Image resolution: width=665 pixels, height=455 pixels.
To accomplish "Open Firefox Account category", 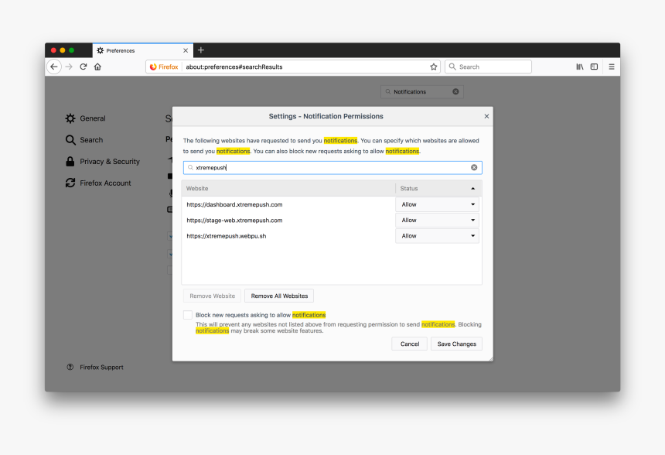I will click(x=98, y=183).
